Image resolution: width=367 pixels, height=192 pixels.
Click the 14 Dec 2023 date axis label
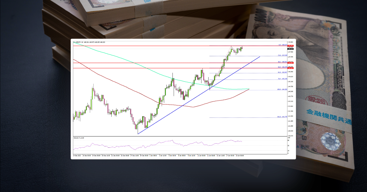coord(76,155)
